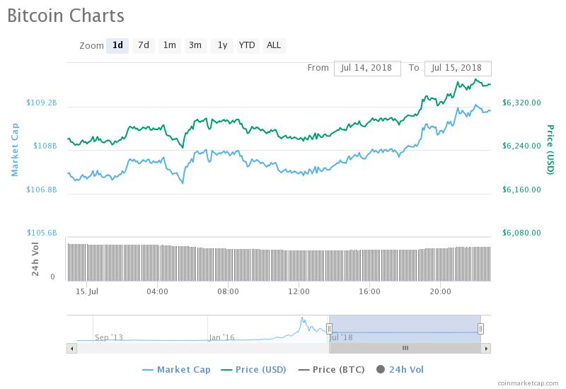
Task: Switch zoom to 1m
Action: click(x=170, y=45)
